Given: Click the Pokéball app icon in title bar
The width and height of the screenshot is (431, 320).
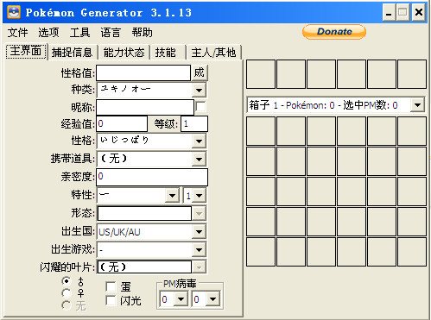Looking at the screenshot, I should (14, 12).
